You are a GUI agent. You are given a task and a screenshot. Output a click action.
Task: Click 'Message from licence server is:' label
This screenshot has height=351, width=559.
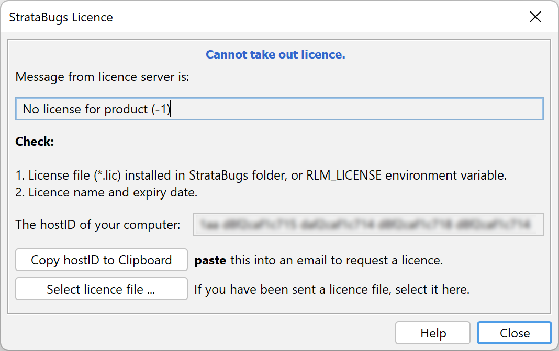[x=102, y=77]
